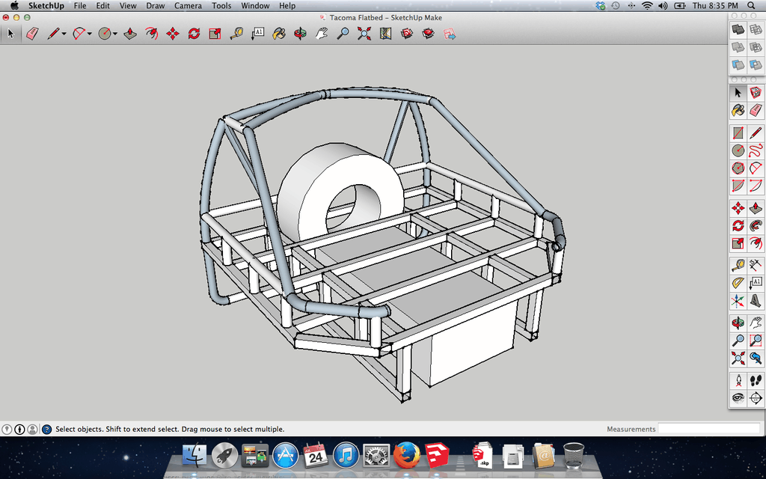
Task: Open the 3D Warehouse icon
Action: pyautogui.click(x=407, y=34)
